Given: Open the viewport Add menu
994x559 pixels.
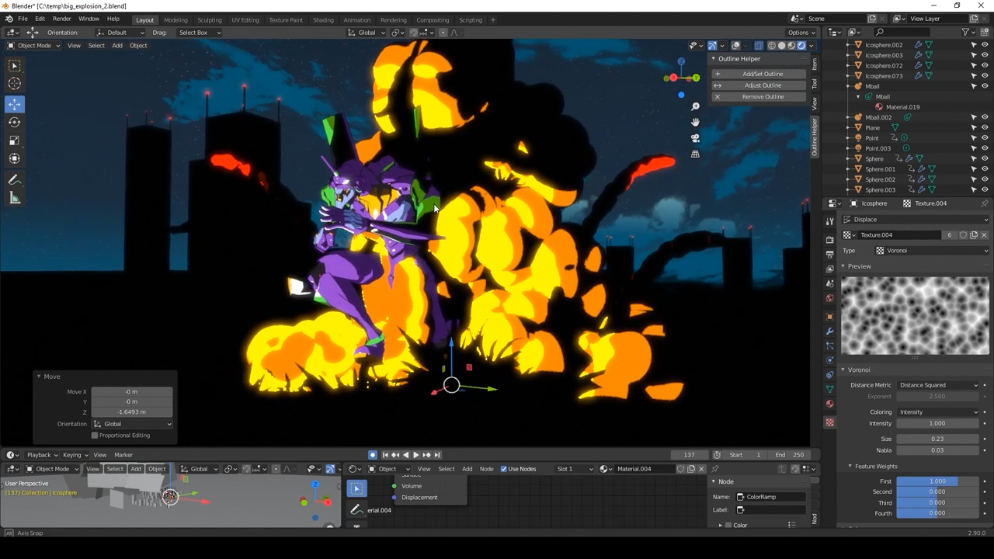Looking at the screenshot, I should point(117,46).
